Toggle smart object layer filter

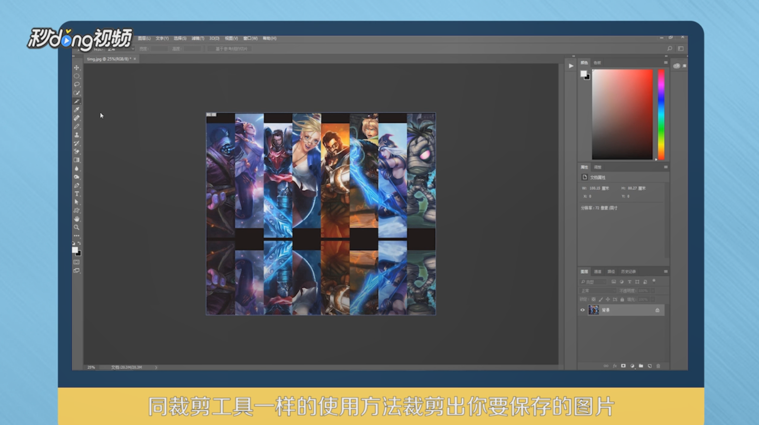click(x=645, y=282)
